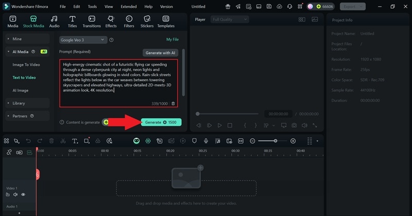The width and height of the screenshot is (412, 216).
Task: Open the Tools menu
Action: [x=92, y=7]
